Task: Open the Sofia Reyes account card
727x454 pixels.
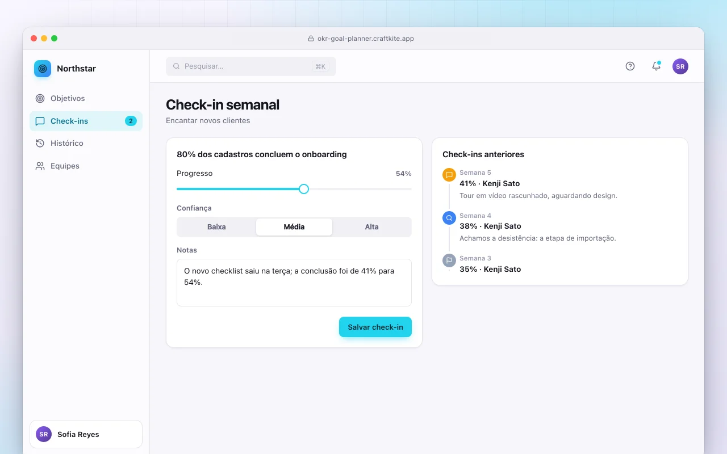Action: click(86, 434)
